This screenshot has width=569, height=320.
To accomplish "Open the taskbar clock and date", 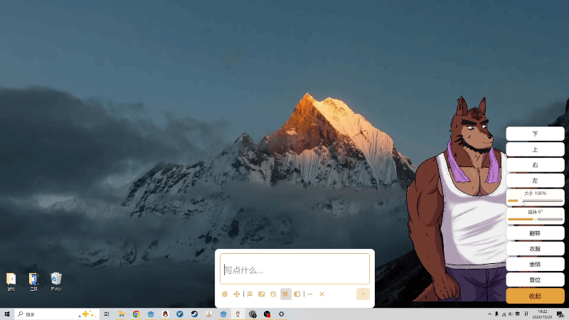I will tap(543, 314).
